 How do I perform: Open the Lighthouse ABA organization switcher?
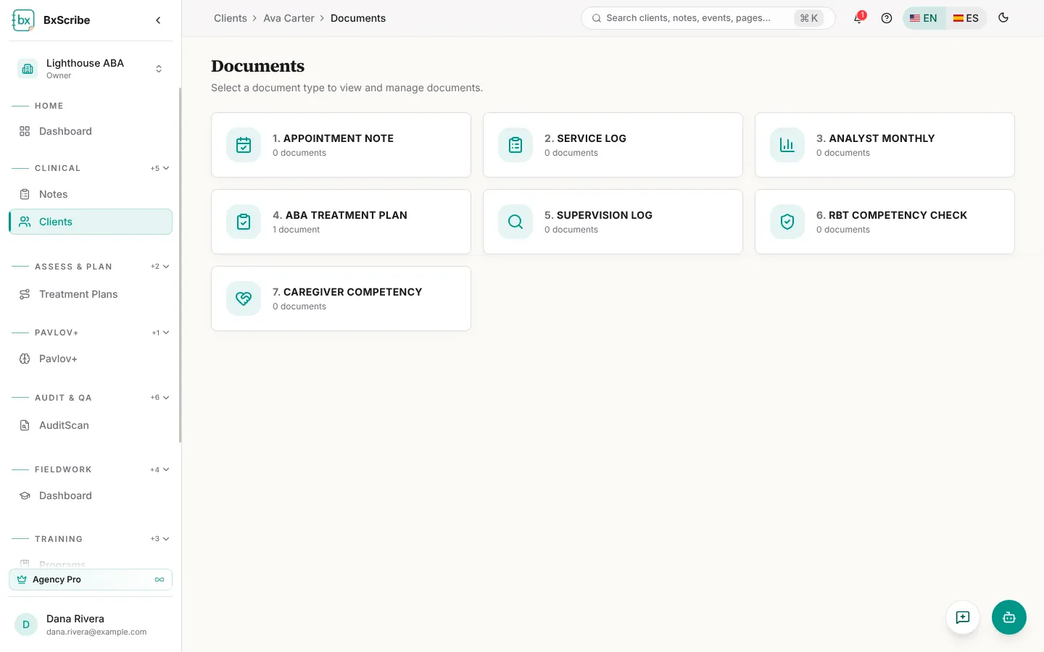pyautogui.click(x=91, y=69)
